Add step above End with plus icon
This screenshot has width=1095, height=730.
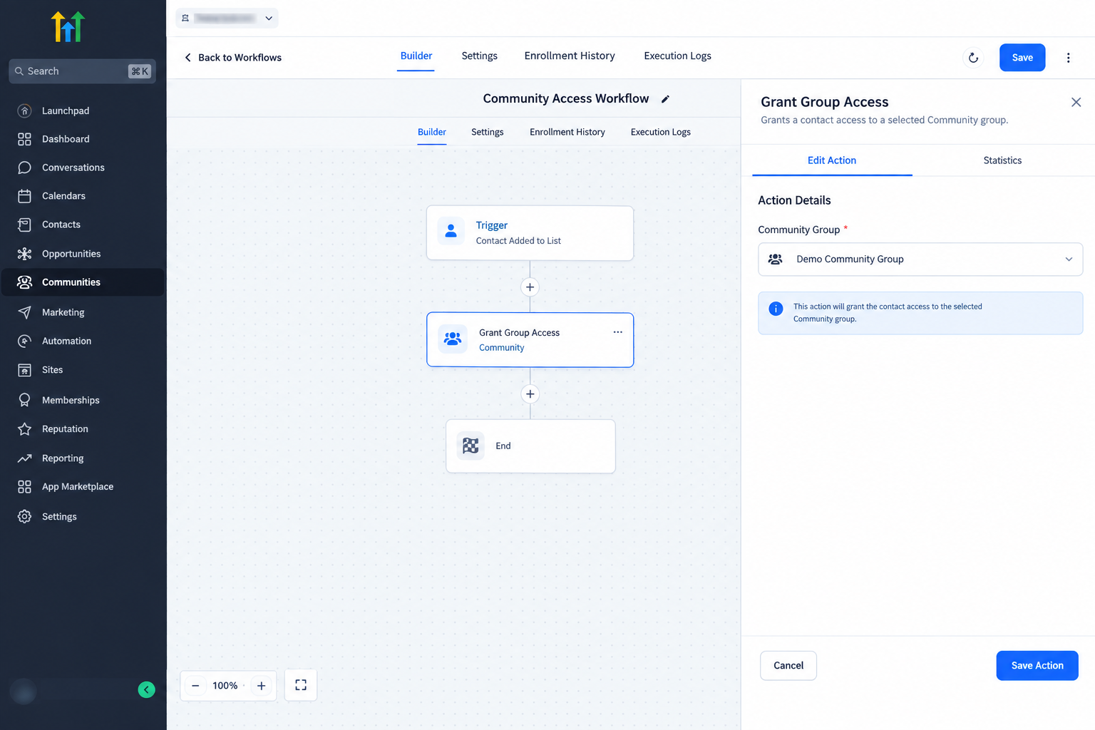tap(530, 394)
